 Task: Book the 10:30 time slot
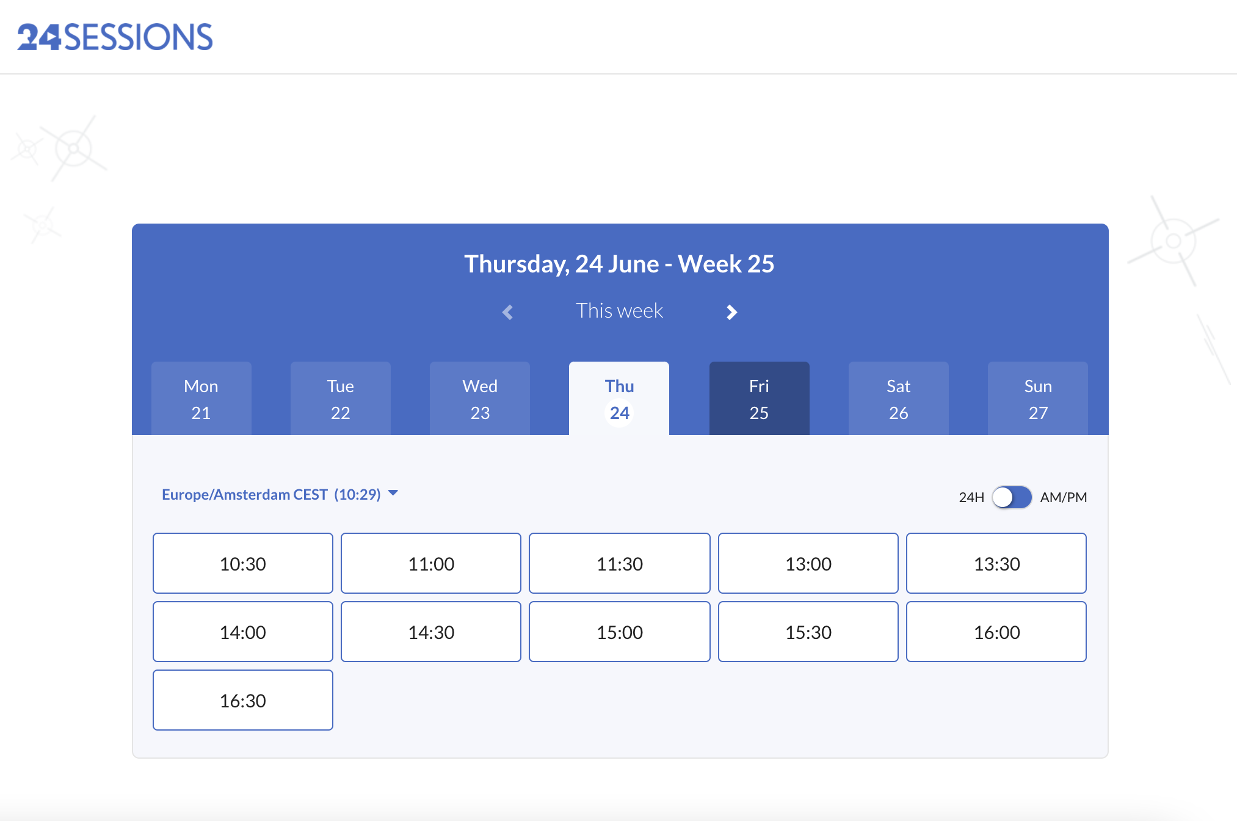pos(242,563)
